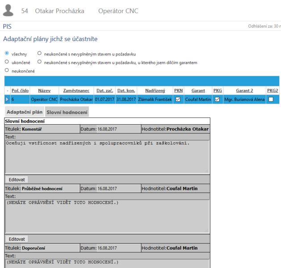Choose option ending with 'dílčím garantem'
281x268 pixels.
point(39,62)
